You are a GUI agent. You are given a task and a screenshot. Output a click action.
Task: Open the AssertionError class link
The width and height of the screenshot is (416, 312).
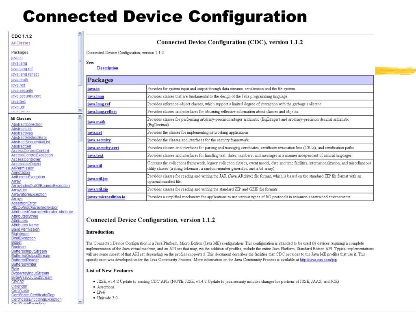coord(24,203)
